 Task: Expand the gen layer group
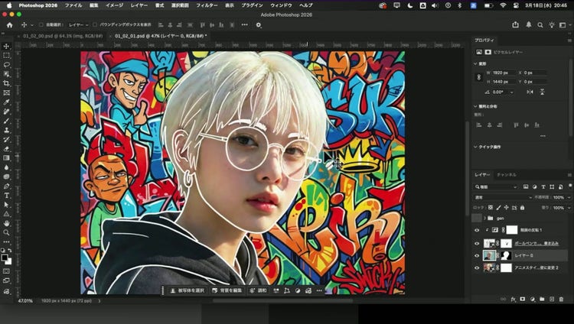[486, 218]
